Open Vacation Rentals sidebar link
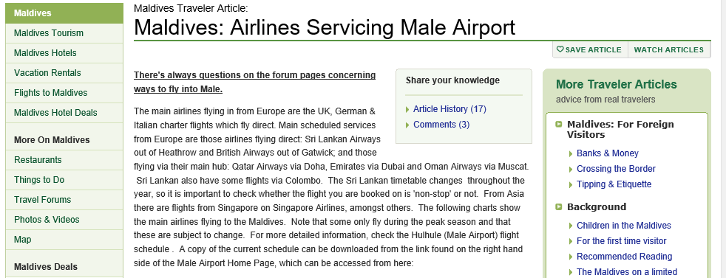 64,73
